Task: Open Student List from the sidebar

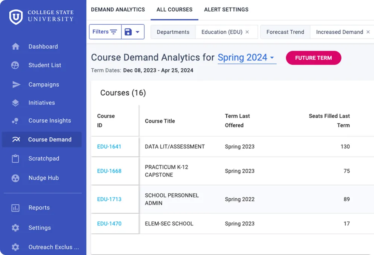Action: click(x=45, y=65)
